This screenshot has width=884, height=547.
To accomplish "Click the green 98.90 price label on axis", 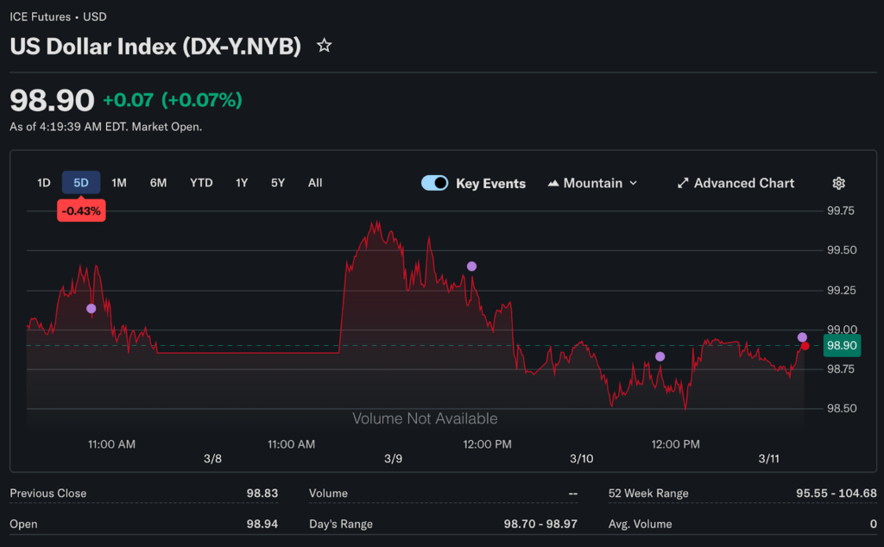I will (841, 345).
